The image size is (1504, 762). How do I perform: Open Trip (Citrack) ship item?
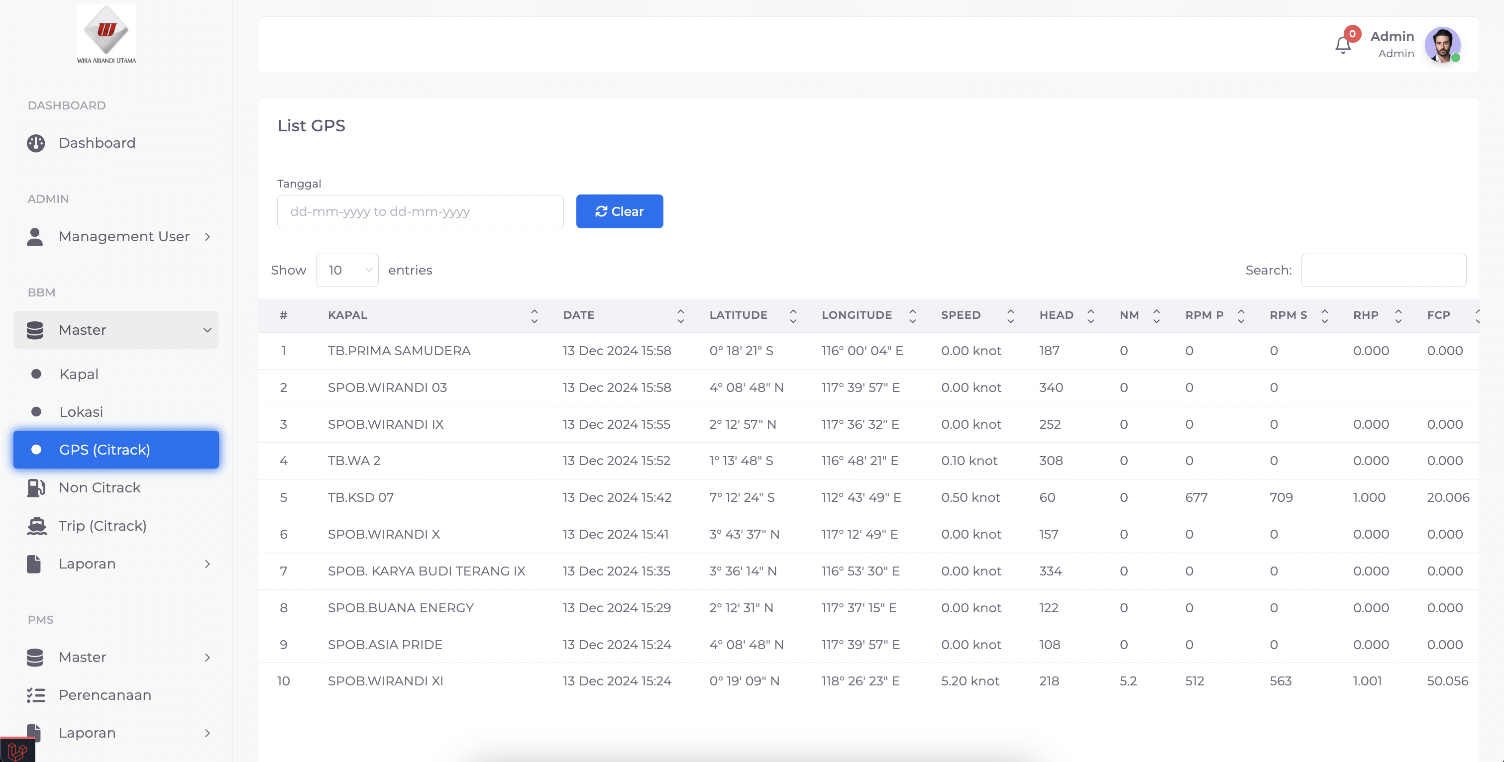pyautogui.click(x=102, y=526)
